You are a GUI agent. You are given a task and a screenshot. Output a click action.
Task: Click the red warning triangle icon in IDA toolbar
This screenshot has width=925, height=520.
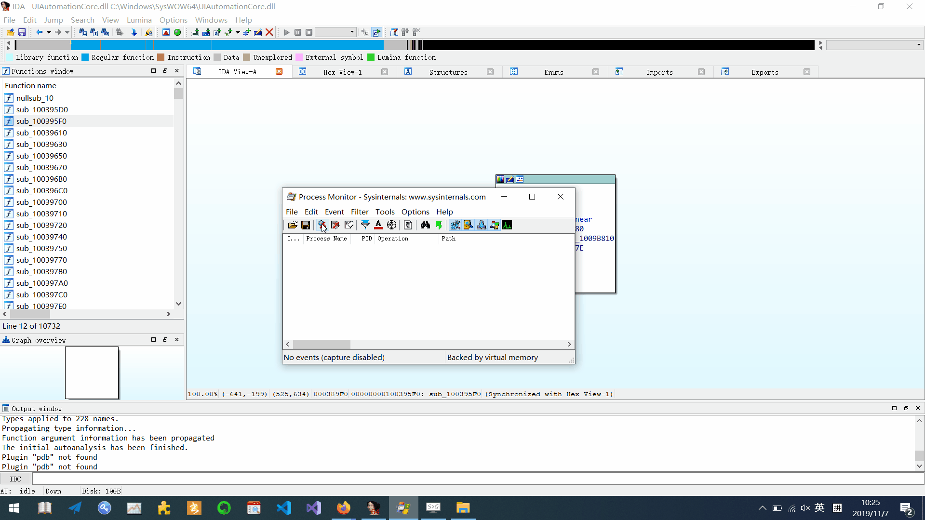pos(166,32)
